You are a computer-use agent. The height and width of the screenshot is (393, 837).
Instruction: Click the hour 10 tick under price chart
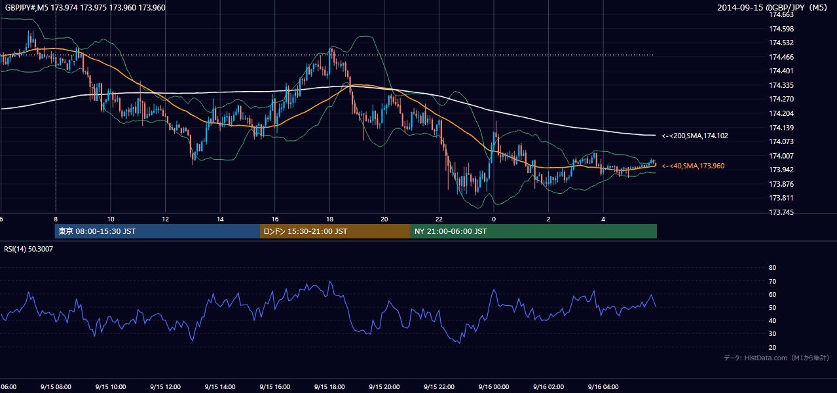pos(111,219)
